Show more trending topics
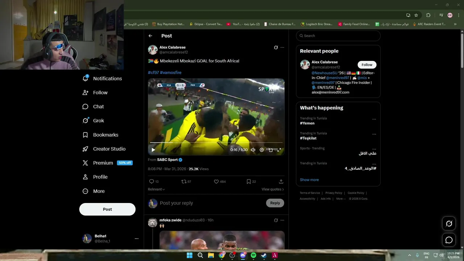464x261 pixels. tap(309, 180)
